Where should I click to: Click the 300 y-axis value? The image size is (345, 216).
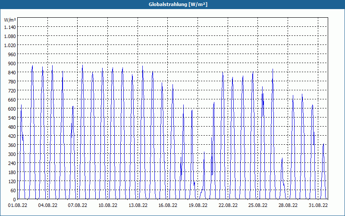(x=12, y=154)
